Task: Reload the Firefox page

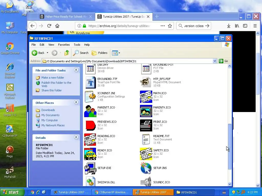Action: (x=49, y=26)
